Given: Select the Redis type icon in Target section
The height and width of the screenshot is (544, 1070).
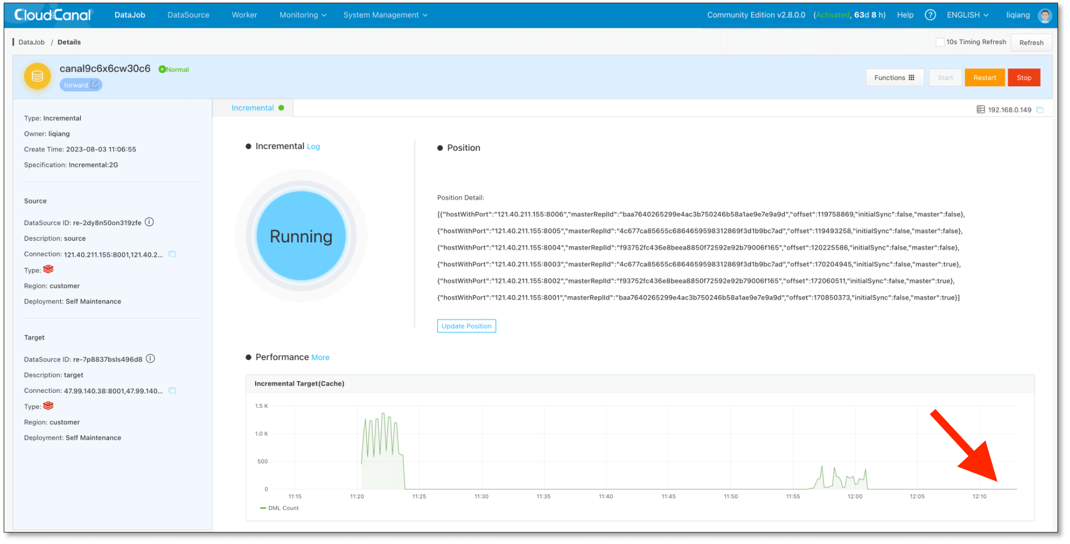Looking at the screenshot, I should tap(48, 406).
